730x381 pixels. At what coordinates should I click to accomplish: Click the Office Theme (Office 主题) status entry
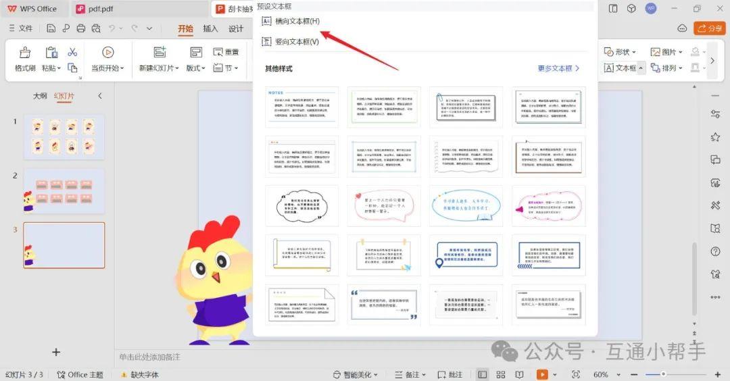(x=80, y=374)
